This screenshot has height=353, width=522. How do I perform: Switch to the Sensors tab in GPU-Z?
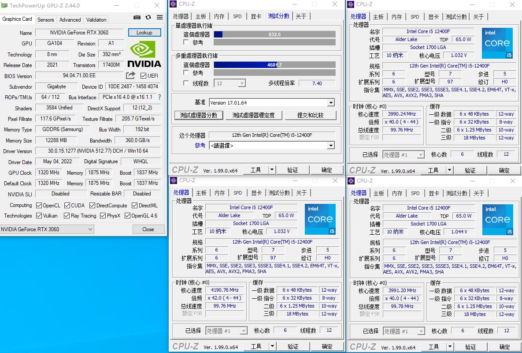click(x=45, y=19)
